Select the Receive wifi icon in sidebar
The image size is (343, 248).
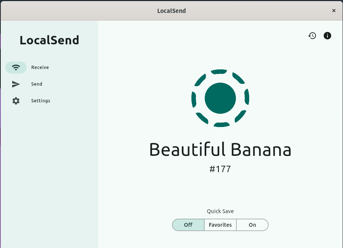(x=16, y=67)
